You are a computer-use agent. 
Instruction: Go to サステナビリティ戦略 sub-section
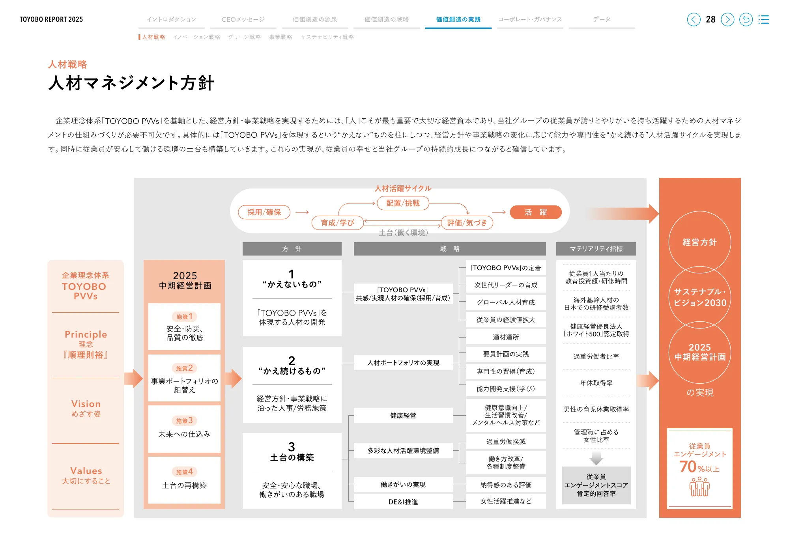(327, 37)
